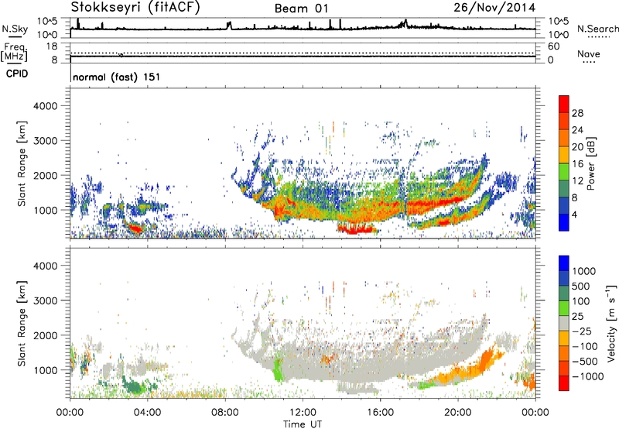Click the '20:00' time tick label
The image size is (619, 429).
pos(458,413)
